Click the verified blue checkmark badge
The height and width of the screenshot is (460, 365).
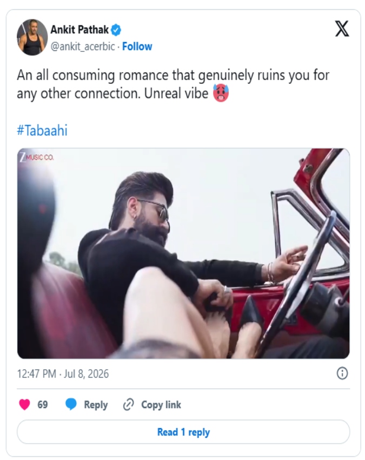(x=116, y=30)
